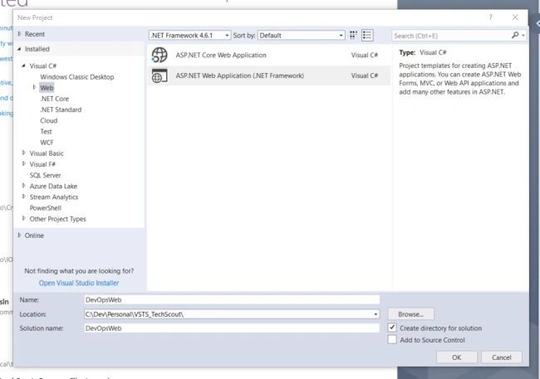Click the ASP.NET Core Web Application globe icon

160,55
